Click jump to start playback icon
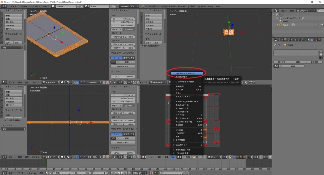 pos(112,173)
